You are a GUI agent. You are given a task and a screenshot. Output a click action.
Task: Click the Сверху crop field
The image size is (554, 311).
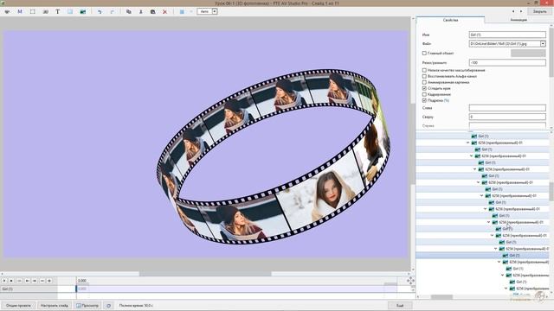[x=507, y=117]
